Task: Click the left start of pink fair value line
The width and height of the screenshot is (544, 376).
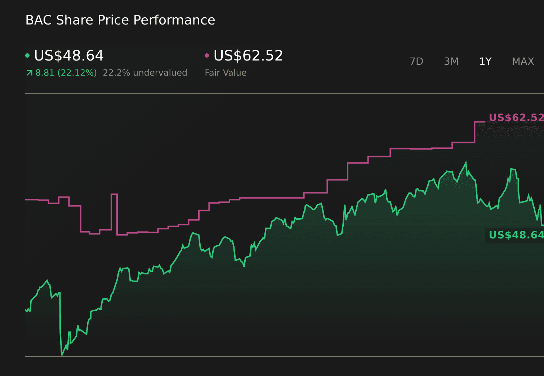Action: [x=27, y=200]
